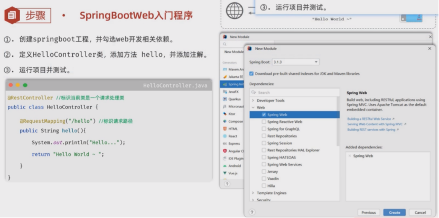Click the yellow minimize dot on code window

click(18, 85)
